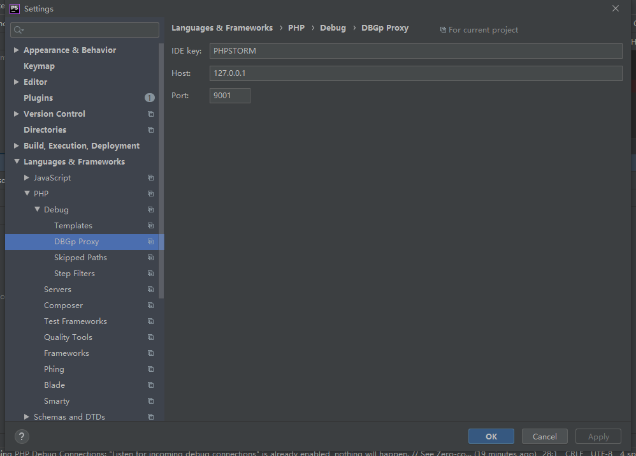636x456 pixels.
Task: Click the For current project icon in header
Action: coord(443,30)
